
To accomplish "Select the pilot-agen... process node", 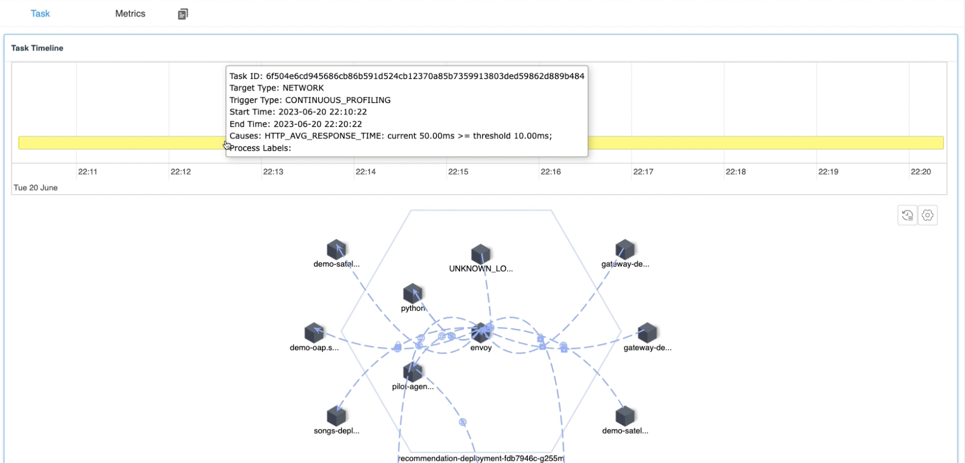I will tap(413, 372).
